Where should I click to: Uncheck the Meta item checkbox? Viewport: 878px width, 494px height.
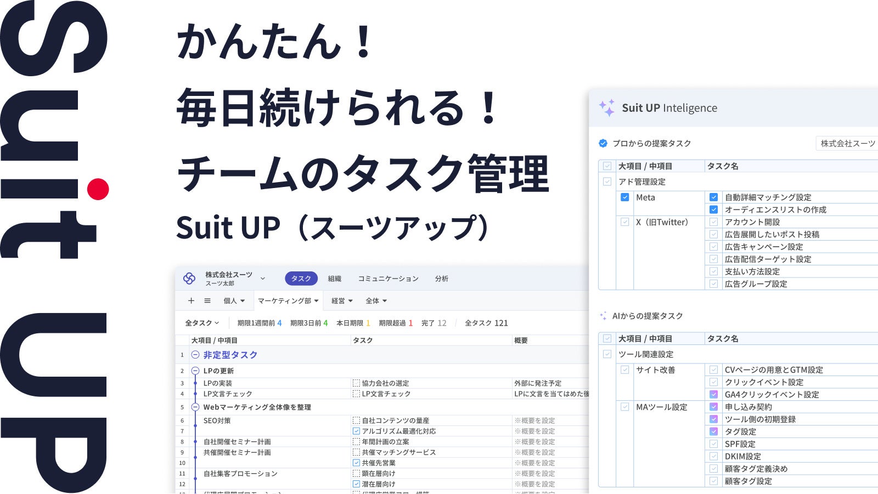[624, 197]
